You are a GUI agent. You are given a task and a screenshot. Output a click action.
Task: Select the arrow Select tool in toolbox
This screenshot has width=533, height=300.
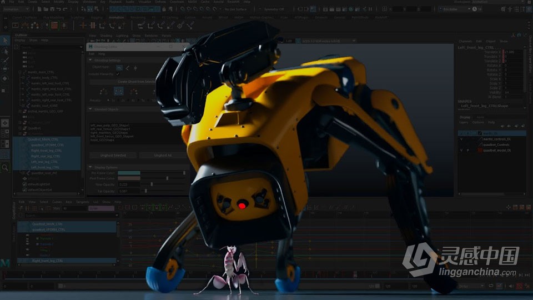[x=5, y=41]
